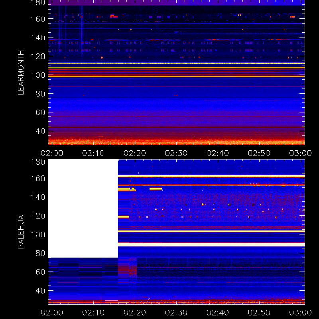Click the 02:40 time label under PALEHUA plot
This screenshot has height=319, width=319.
click(x=218, y=313)
